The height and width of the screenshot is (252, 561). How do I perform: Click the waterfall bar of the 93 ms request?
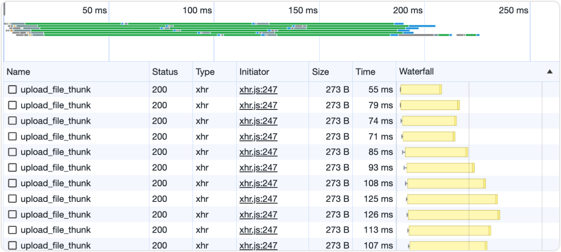(x=440, y=167)
